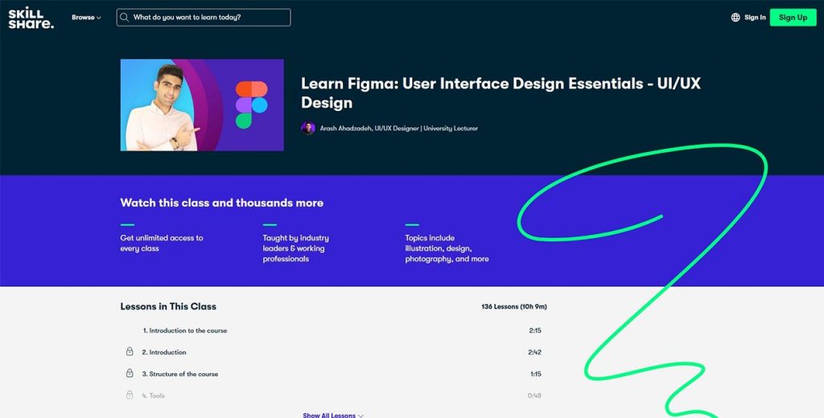Click the Learn Figma course title
This screenshot has width=824, height=418.
(501, 93)
